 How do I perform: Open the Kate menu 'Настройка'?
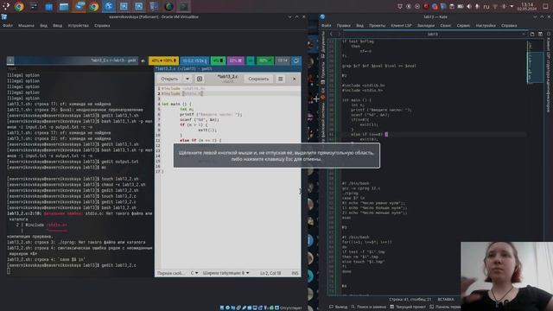pos(486,25)
